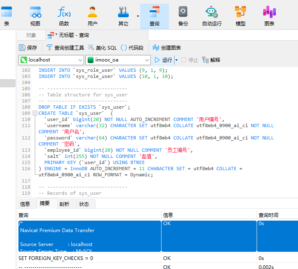Select the 备份 (Backup) icon
This screenshot has height=269, width=298.
183,16
